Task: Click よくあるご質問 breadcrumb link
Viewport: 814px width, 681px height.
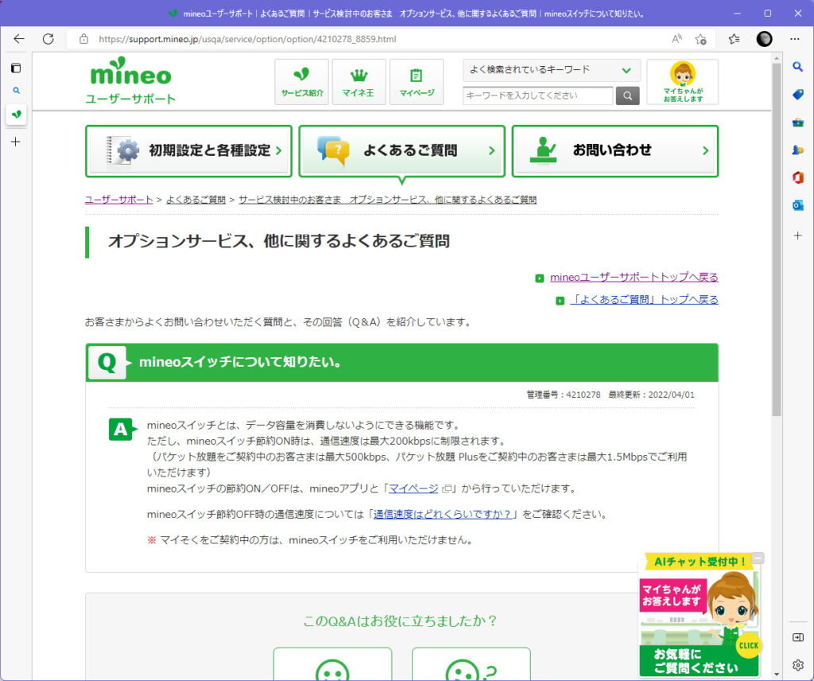Action: coord(196,200)
